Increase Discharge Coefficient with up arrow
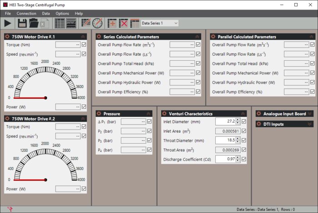Screen dimensions: 318x213 tap(238, 157)
